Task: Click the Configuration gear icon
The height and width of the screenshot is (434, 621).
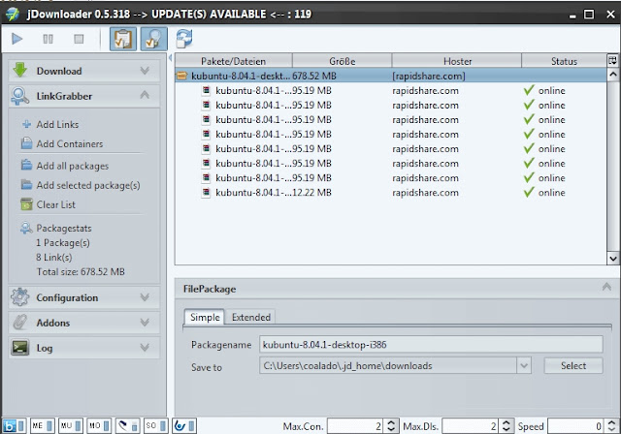Action: [x=19, y=297]
